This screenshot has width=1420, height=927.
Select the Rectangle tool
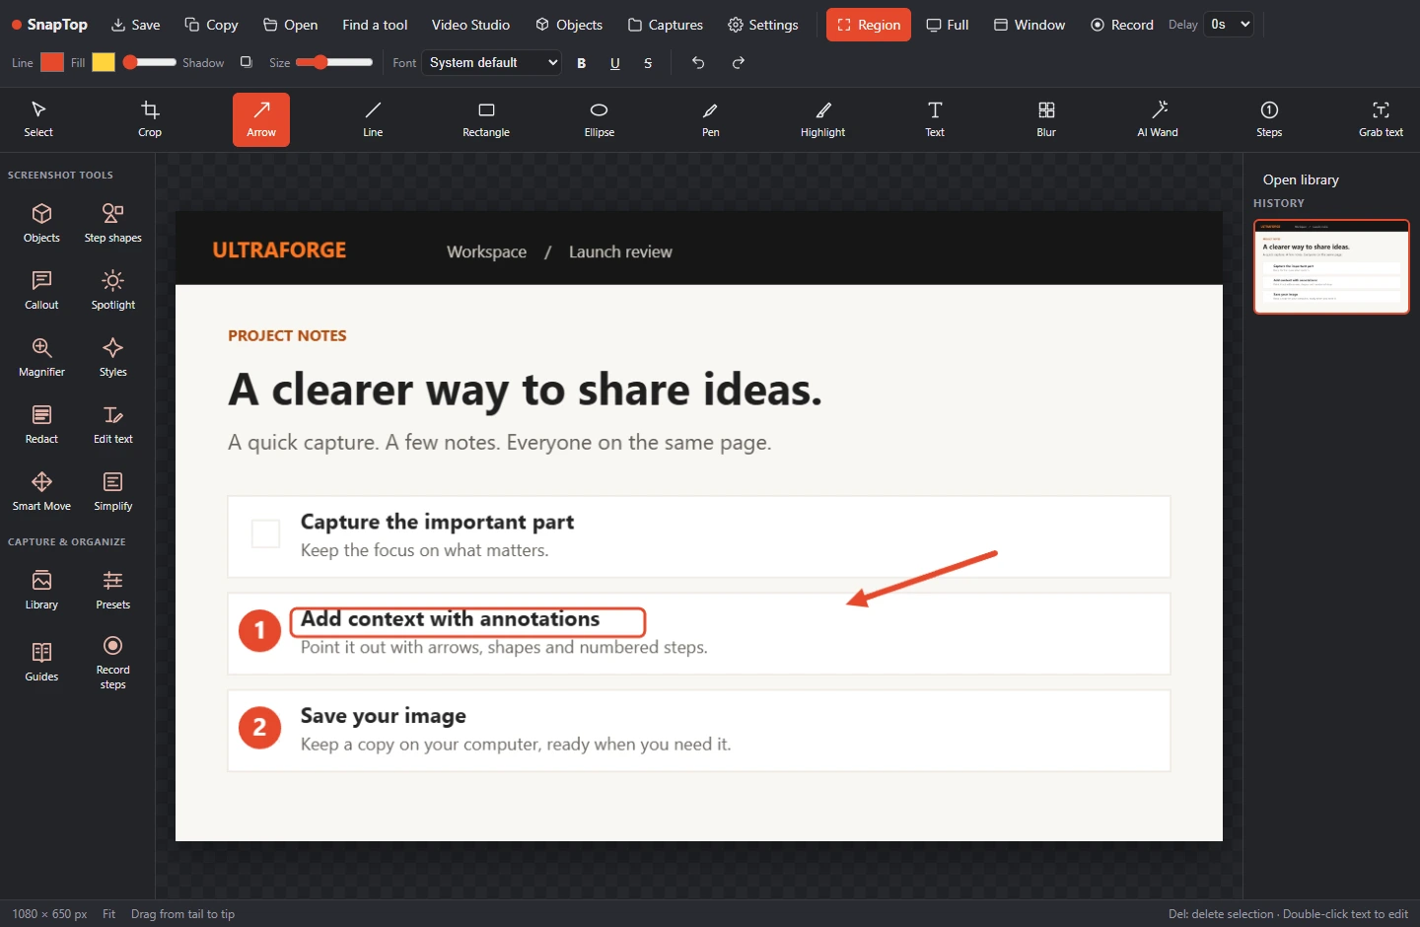point(486,119)
